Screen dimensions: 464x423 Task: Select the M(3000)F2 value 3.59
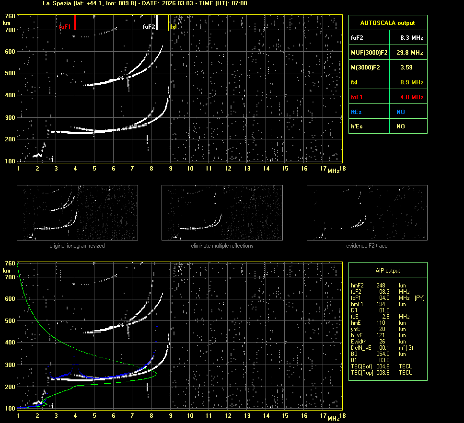[406, 68]
